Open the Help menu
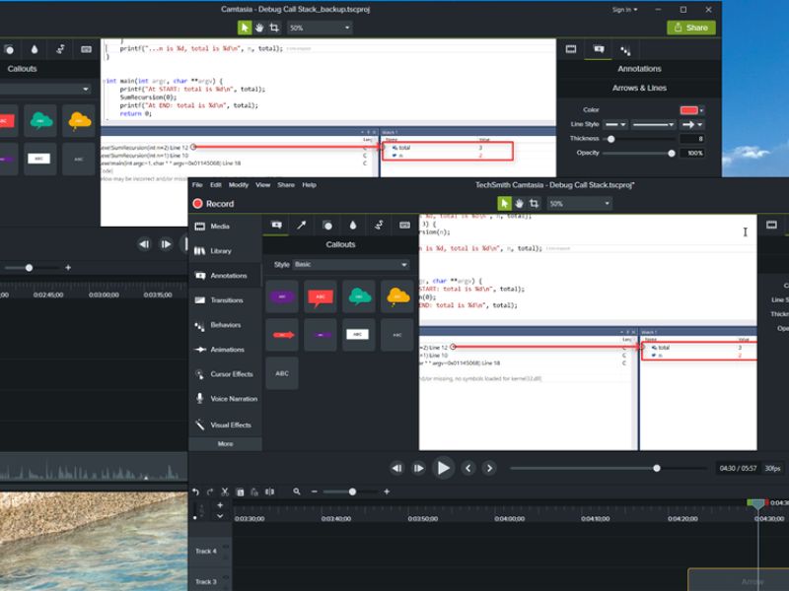The image size is (789, 591). click(309, 185)
